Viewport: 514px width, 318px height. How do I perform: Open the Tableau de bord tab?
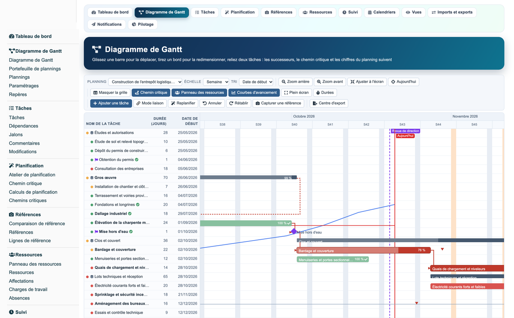coord(110,12)
